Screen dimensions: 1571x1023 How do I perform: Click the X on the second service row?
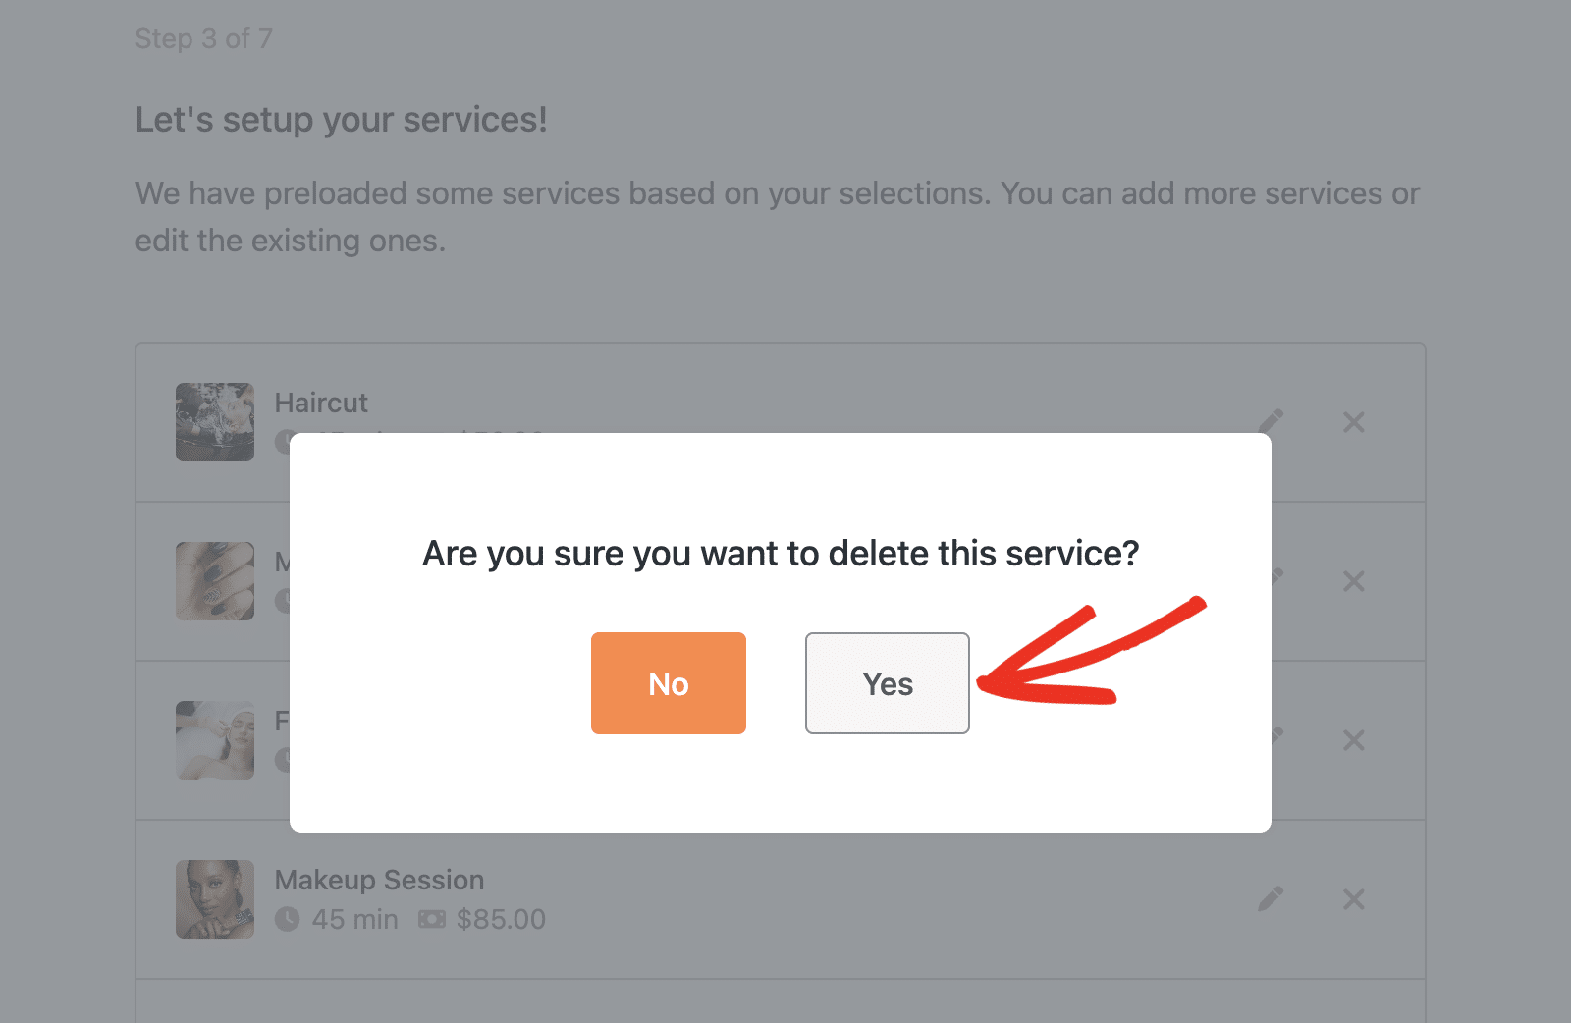(1353, 581)
